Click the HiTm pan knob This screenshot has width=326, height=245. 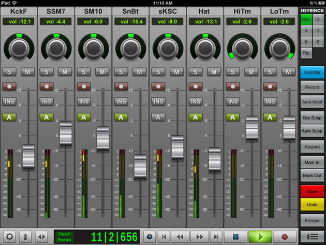pos(242,48)
